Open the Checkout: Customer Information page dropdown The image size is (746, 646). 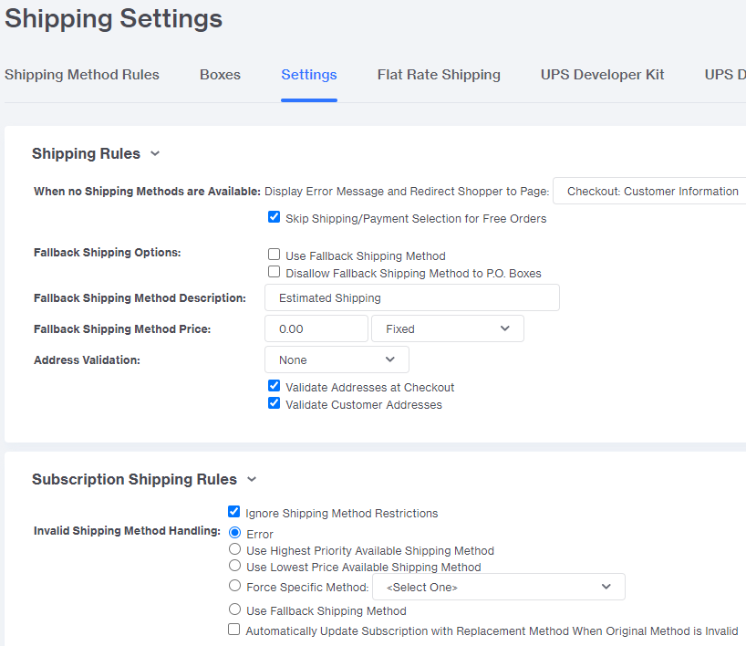649,191
